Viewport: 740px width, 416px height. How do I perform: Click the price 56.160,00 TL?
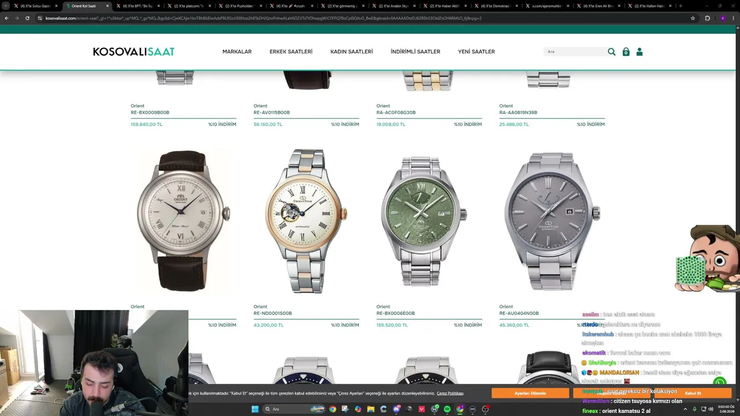click(x=268, y=124)
